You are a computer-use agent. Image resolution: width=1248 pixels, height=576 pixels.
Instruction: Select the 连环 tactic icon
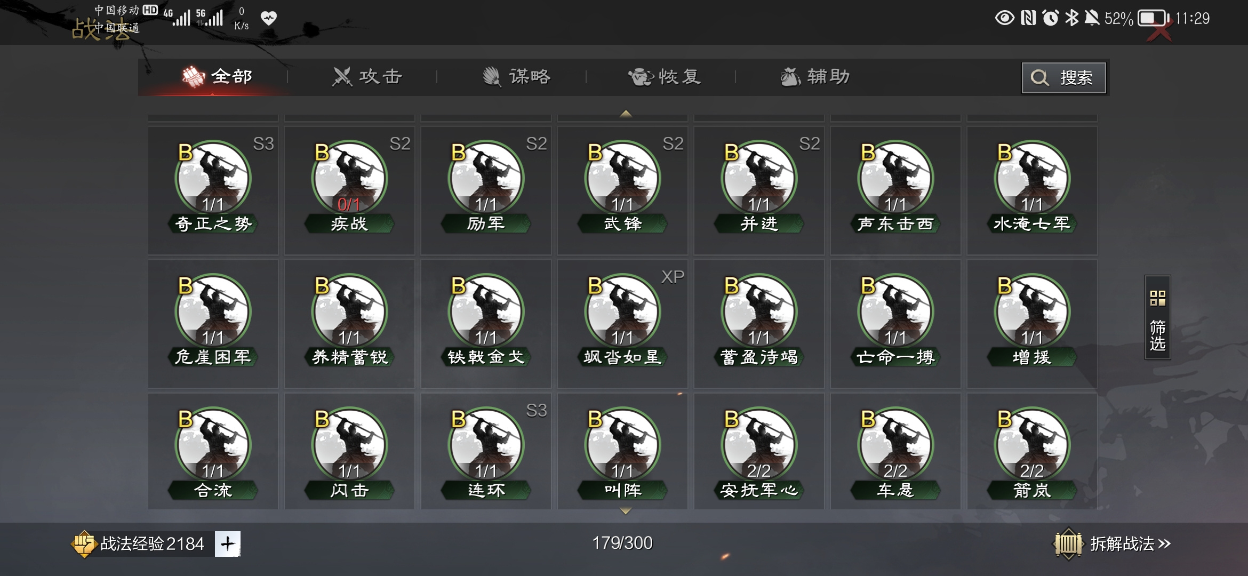point(486,445)
